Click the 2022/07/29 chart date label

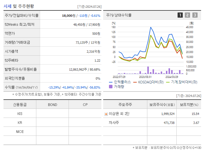pyautogui.click(x=119, y=77)
